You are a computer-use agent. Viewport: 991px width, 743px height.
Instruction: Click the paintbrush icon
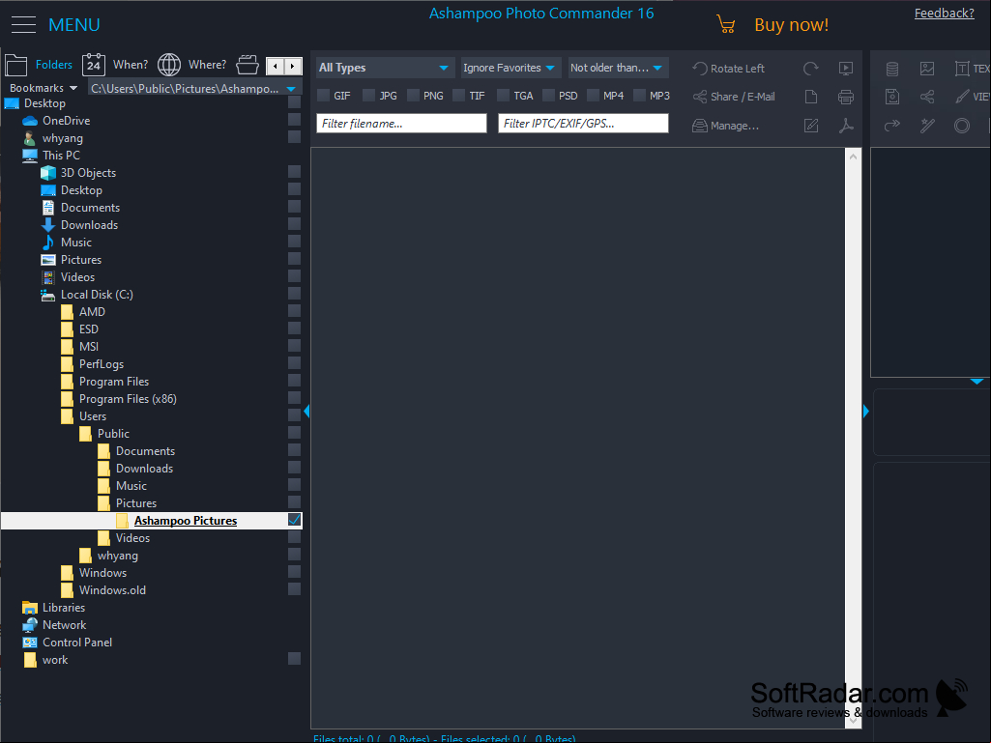pos(962,97)
